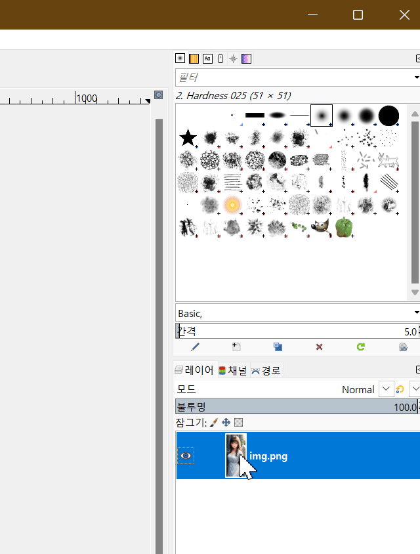Open the Gradients dock tab
Screen dimensions: 420x554
click(x=246, y=58)
